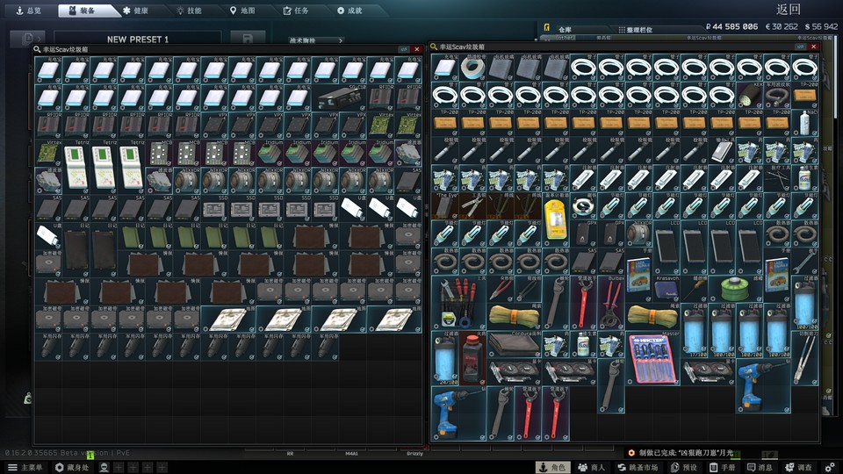843x474 pixels.
Task: Select the yellow gas analyzer item
Action: pos(555,219)
